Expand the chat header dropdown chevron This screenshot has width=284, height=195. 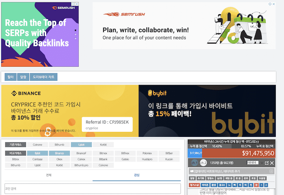(x=262, y=163)
